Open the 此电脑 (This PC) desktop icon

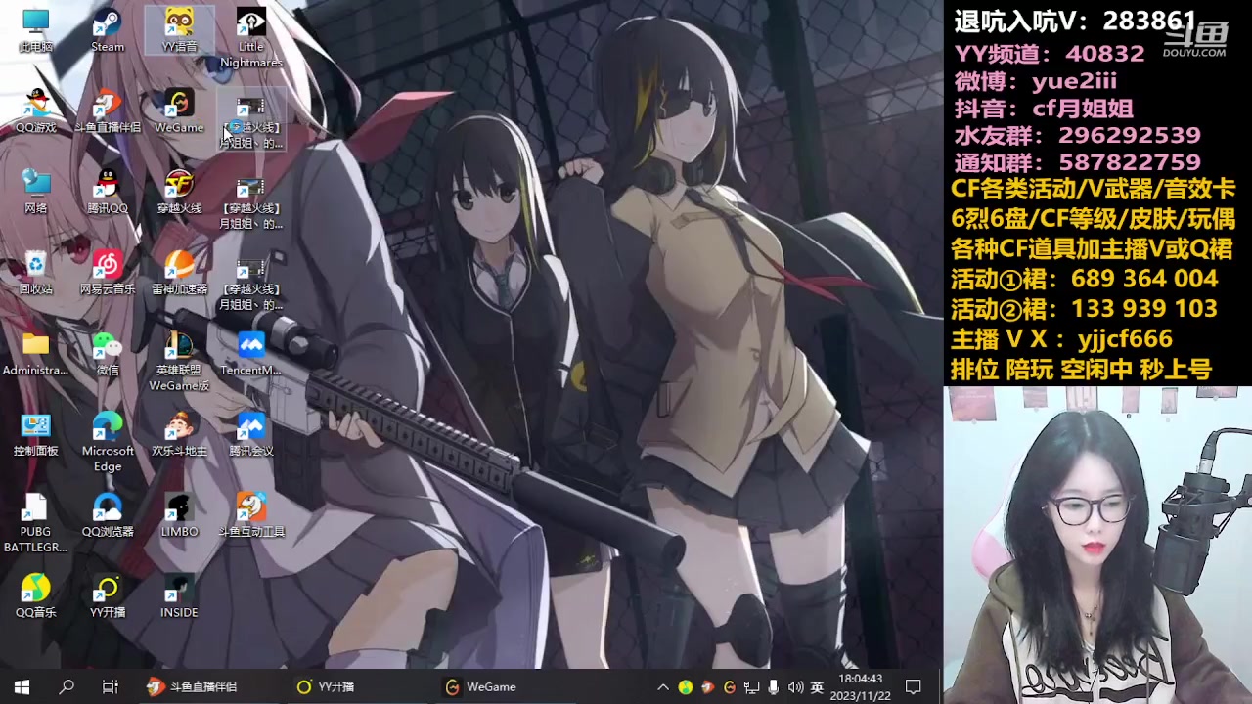click(x=36, y=30)
